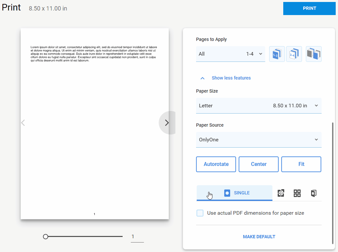Toggle the Fit button
338x252 pixels.
[301, 164]
